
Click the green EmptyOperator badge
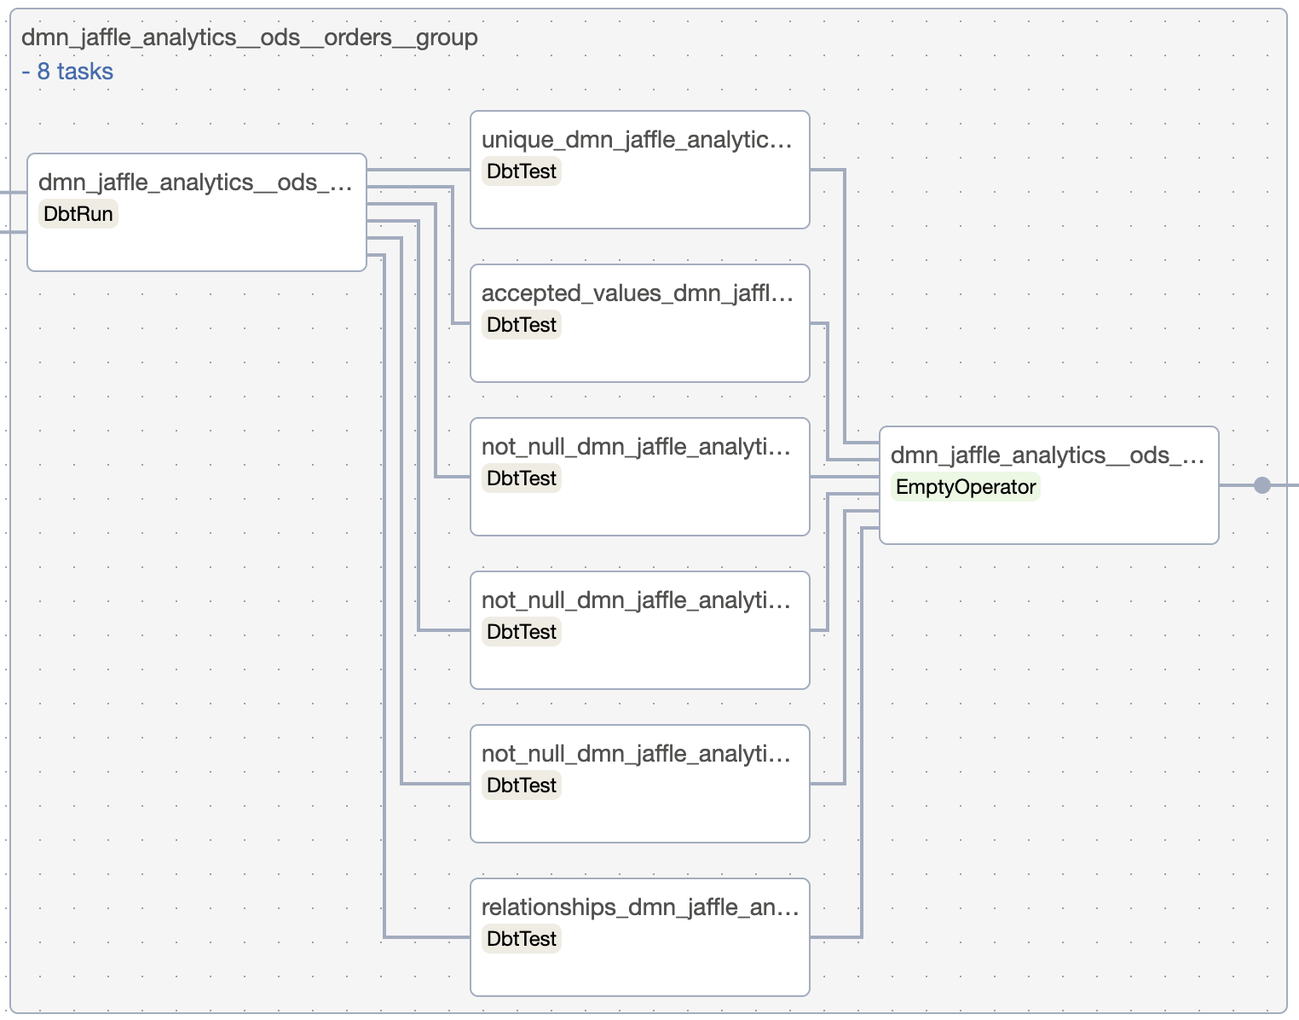point(966,487)
